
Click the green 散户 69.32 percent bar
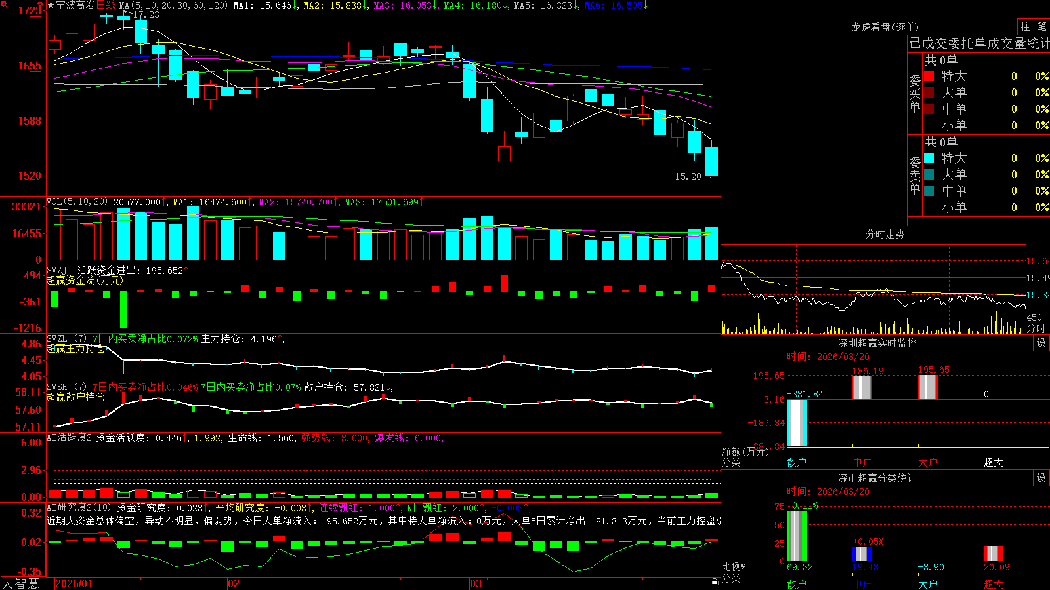pyautogui.click(x=796, y=536)
